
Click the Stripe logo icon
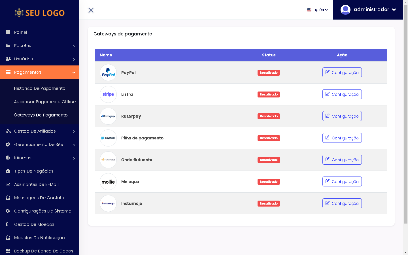pos(108,94)
